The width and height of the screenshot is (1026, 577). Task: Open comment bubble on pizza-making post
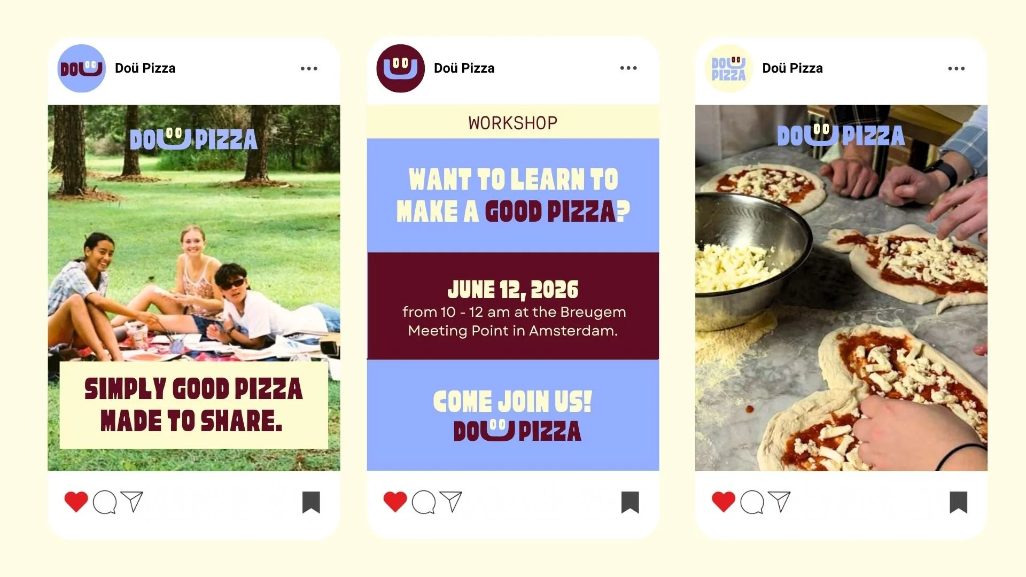coord(752,502)
